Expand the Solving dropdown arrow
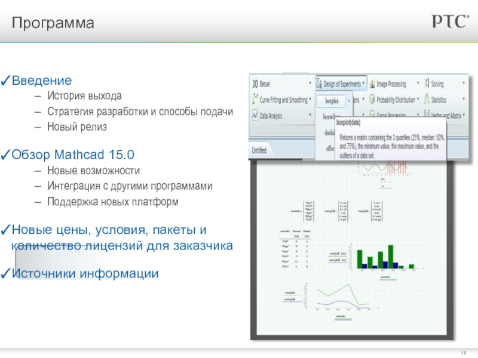This screenshot has height=358, width=478. point(464,83)
